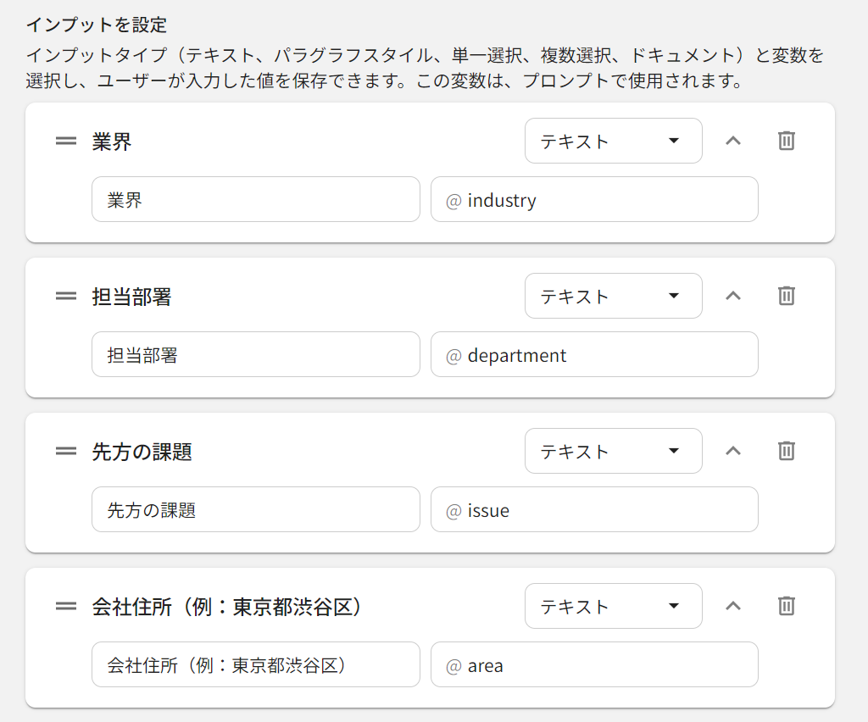This screenshot has height=722, width=868.
Task: Collapse the 先方の課題 input card
Action: [733, 451]
